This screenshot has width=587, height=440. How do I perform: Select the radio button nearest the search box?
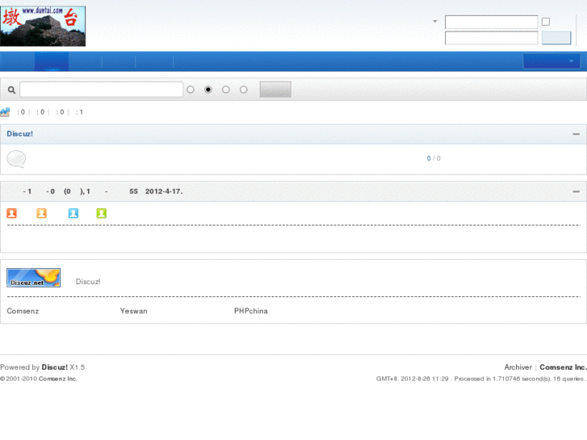point(191,90)
